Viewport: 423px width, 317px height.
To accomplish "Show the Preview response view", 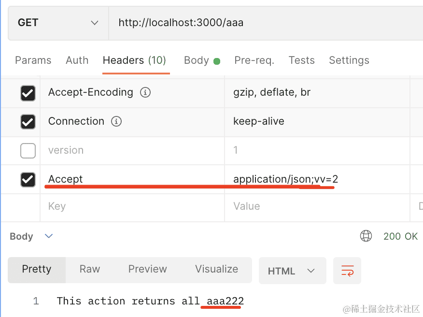I will (147, 269).
